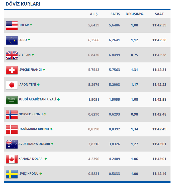Click the DEĞİŞİM% column header
Viewport: 172px width, 183px height.
point(135,14)
